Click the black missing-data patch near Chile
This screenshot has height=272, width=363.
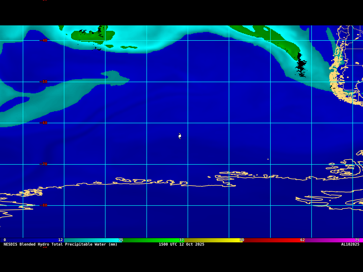(301, 65)
